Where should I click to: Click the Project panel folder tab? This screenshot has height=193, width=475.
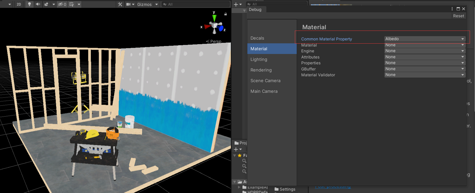[x=240, y=143]
